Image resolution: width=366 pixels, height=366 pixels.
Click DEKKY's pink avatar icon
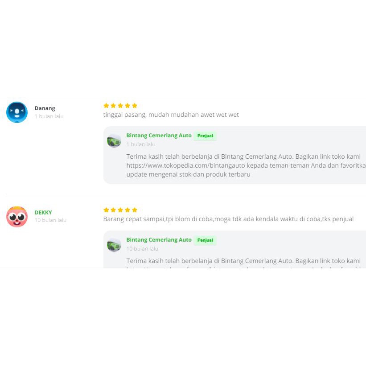click(17, 217)
